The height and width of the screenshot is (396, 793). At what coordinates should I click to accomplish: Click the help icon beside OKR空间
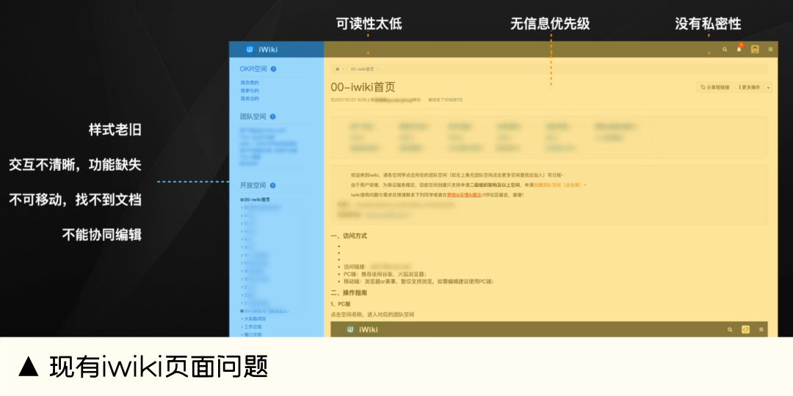(274, 69)
